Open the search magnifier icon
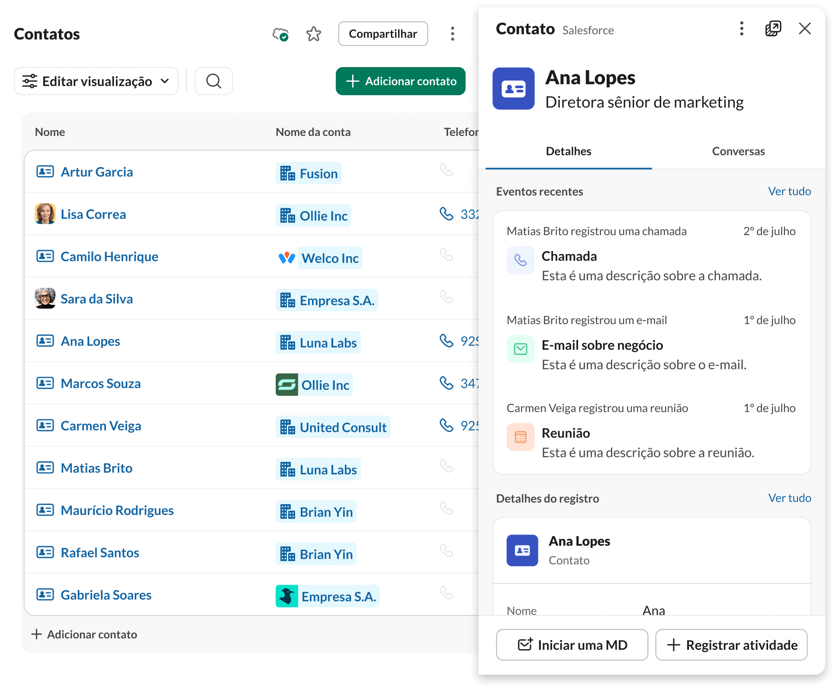The height and width of the screenshot is (689, 836). 214,81
